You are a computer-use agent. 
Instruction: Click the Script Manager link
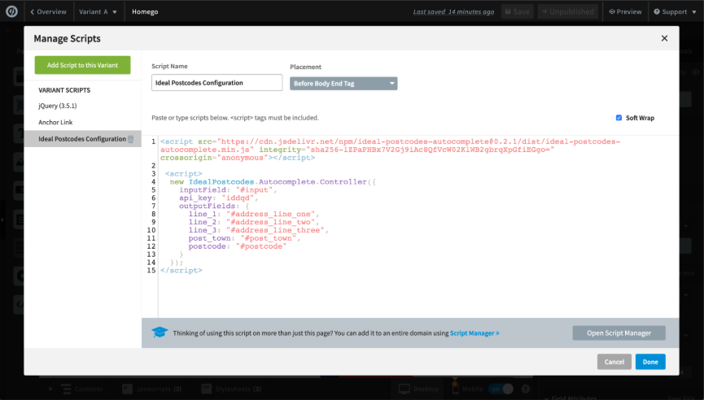coord(474,333)
